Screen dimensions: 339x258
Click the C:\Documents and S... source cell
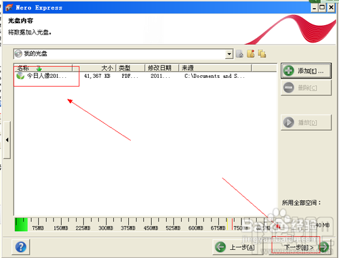214,76
